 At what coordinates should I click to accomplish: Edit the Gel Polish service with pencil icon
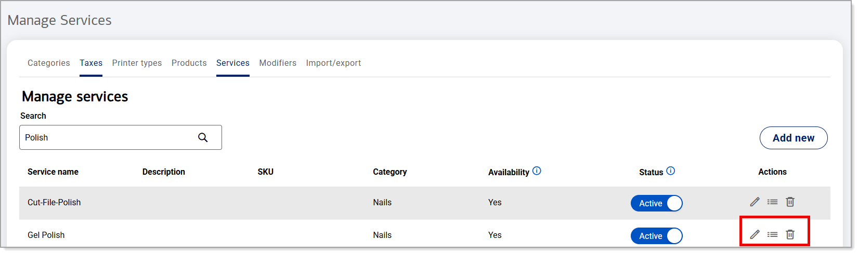point(755,234)
